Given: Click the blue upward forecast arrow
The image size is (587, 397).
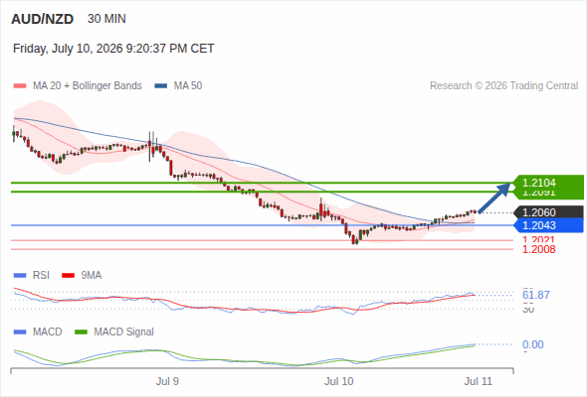Looking at the screenshot, I should point(494,198).
